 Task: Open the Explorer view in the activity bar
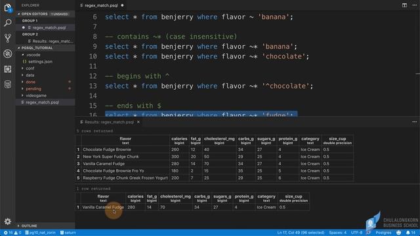point(7,8)
